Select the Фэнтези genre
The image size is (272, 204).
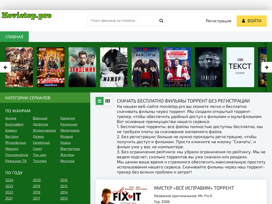(67, 155)
